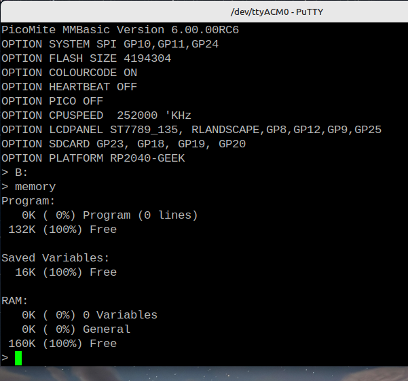Click the OPTION CPUSPEED 252000 line
This screenshot has height=381, width=408.
coord(96,115)
